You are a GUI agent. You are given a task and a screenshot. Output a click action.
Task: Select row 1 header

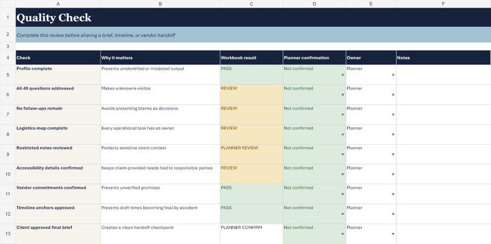click(8, 17)
